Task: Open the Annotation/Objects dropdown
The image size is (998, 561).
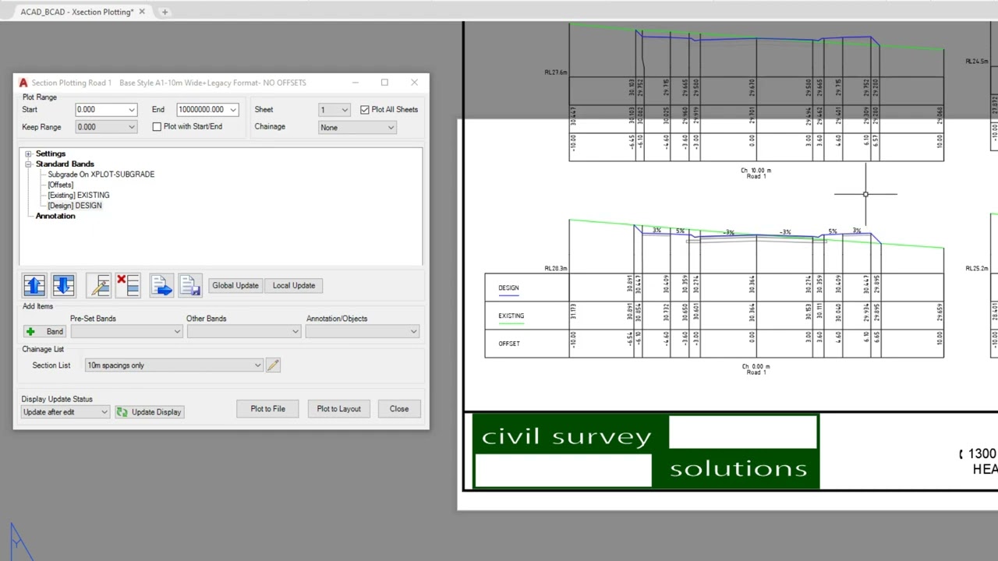Action: pyautogui.click(x=362, y=331)
